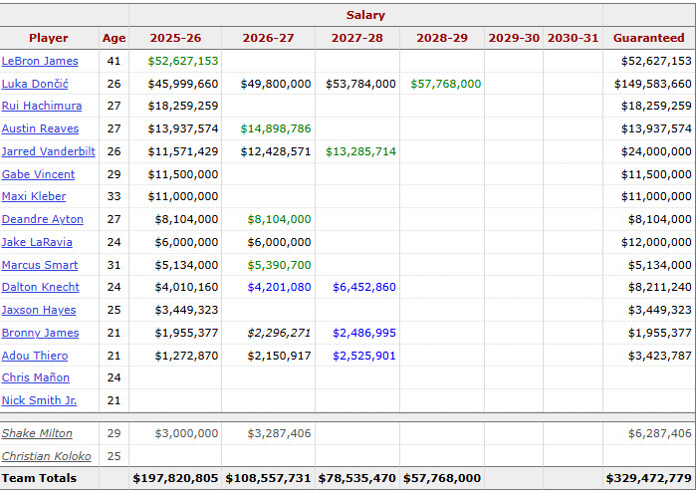Select Smart's $5,134,000 2025-26 salary
This screenshot has height=493, width=698.
186,265
